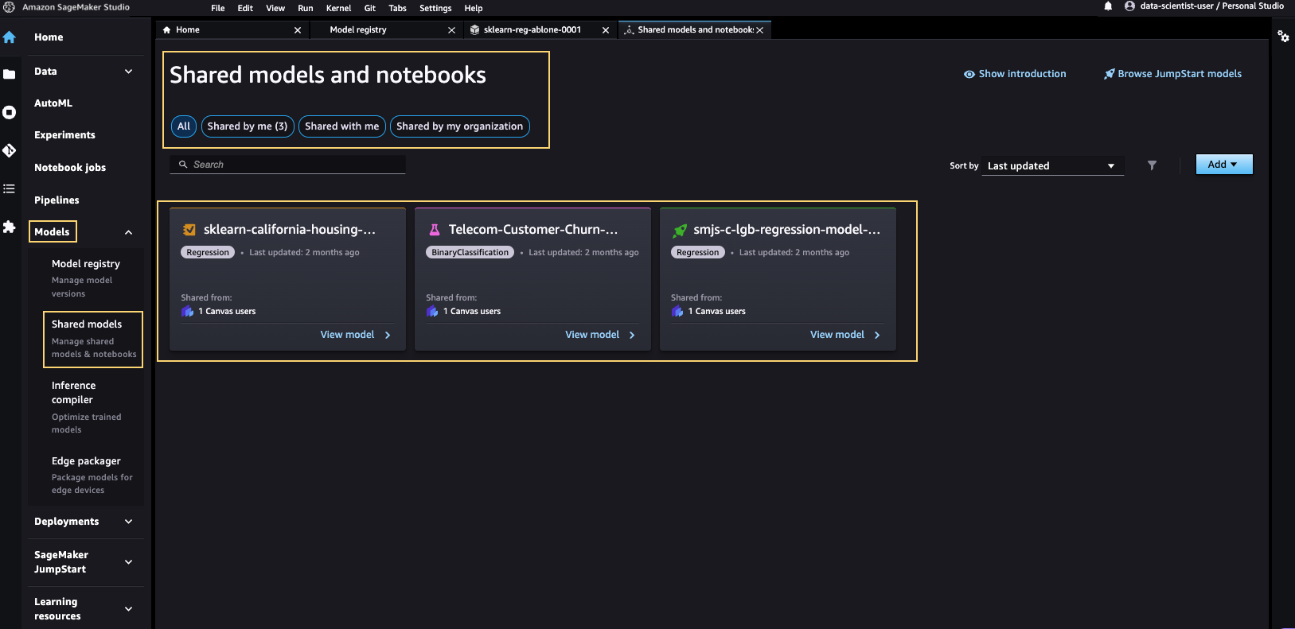
Task: Open the Settings menu
Action: 435,8
